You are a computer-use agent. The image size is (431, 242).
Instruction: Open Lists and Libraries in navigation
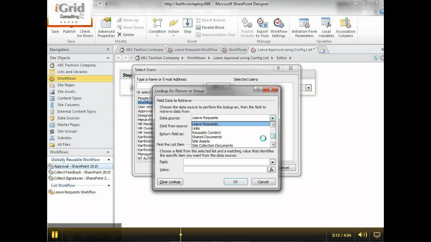[72, 72]
